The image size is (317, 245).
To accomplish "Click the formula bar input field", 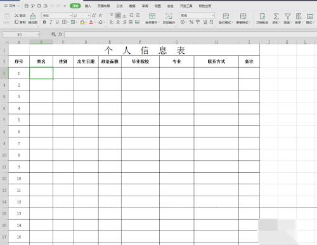I will point(190,34).
